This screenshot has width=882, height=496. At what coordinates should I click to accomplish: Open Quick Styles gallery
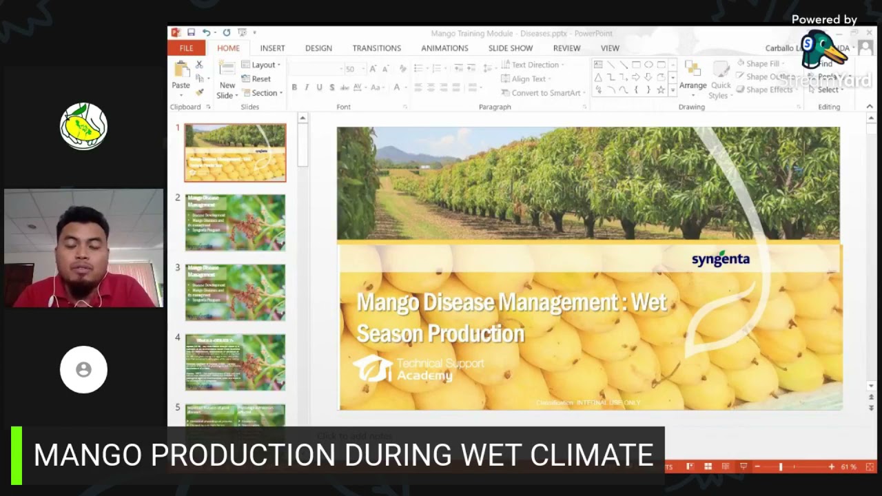coord(721,81)
